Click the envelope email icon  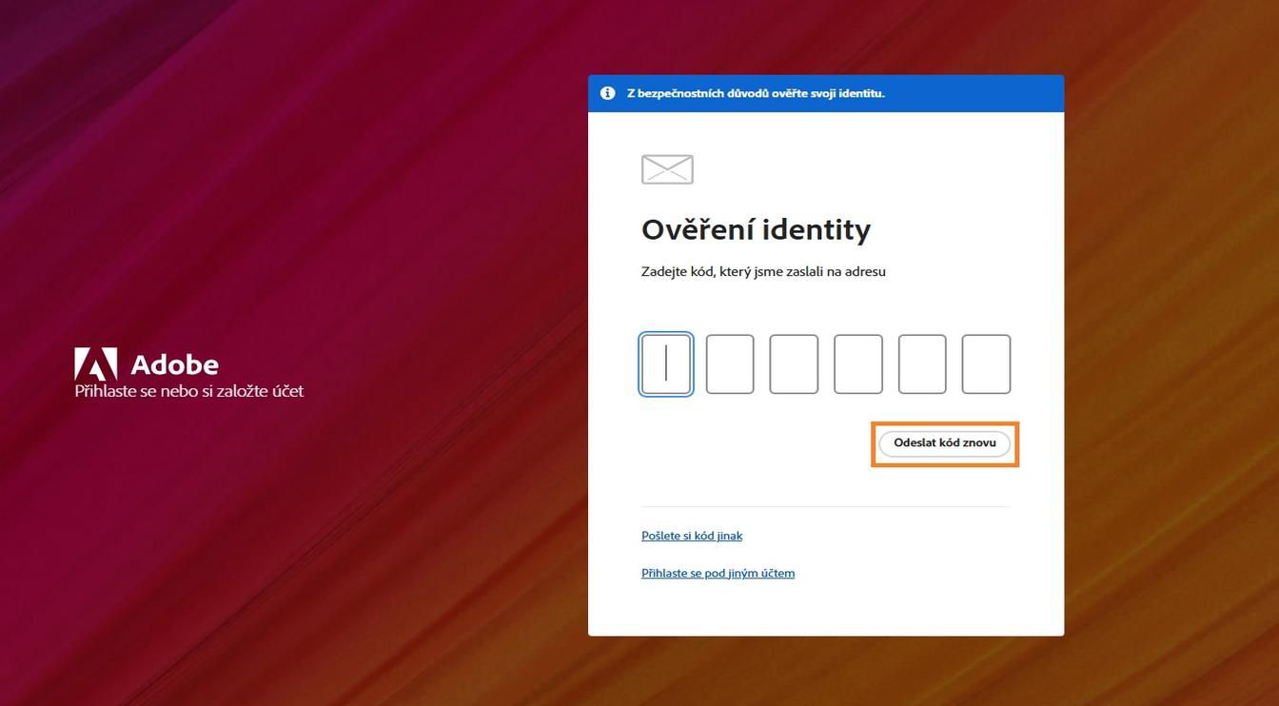click(666, 168)
